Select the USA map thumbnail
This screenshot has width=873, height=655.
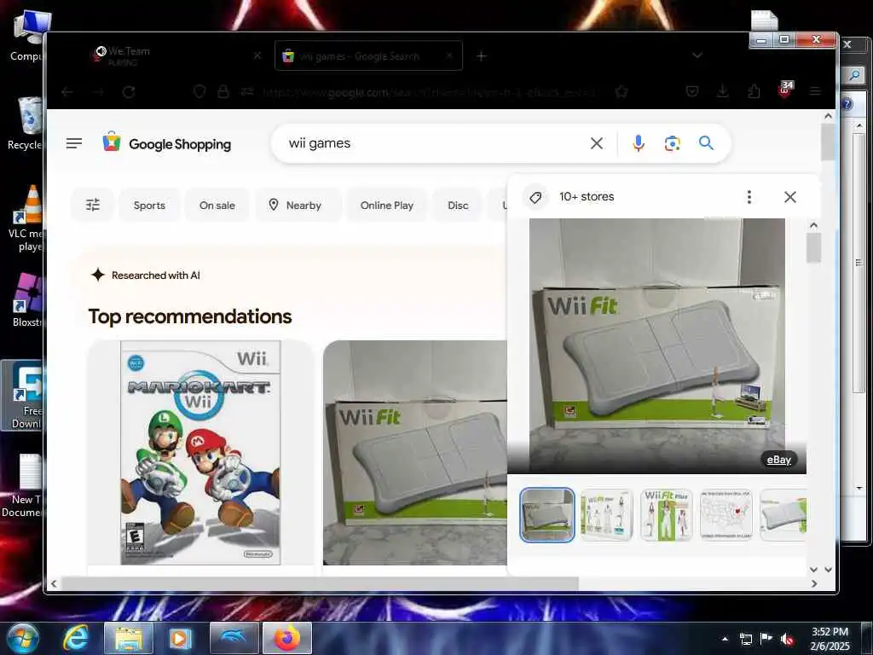click(726, 514)
